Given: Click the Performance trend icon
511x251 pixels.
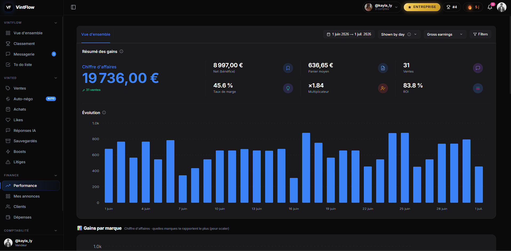Looking at the screenshot, I should tap(8, 186).
